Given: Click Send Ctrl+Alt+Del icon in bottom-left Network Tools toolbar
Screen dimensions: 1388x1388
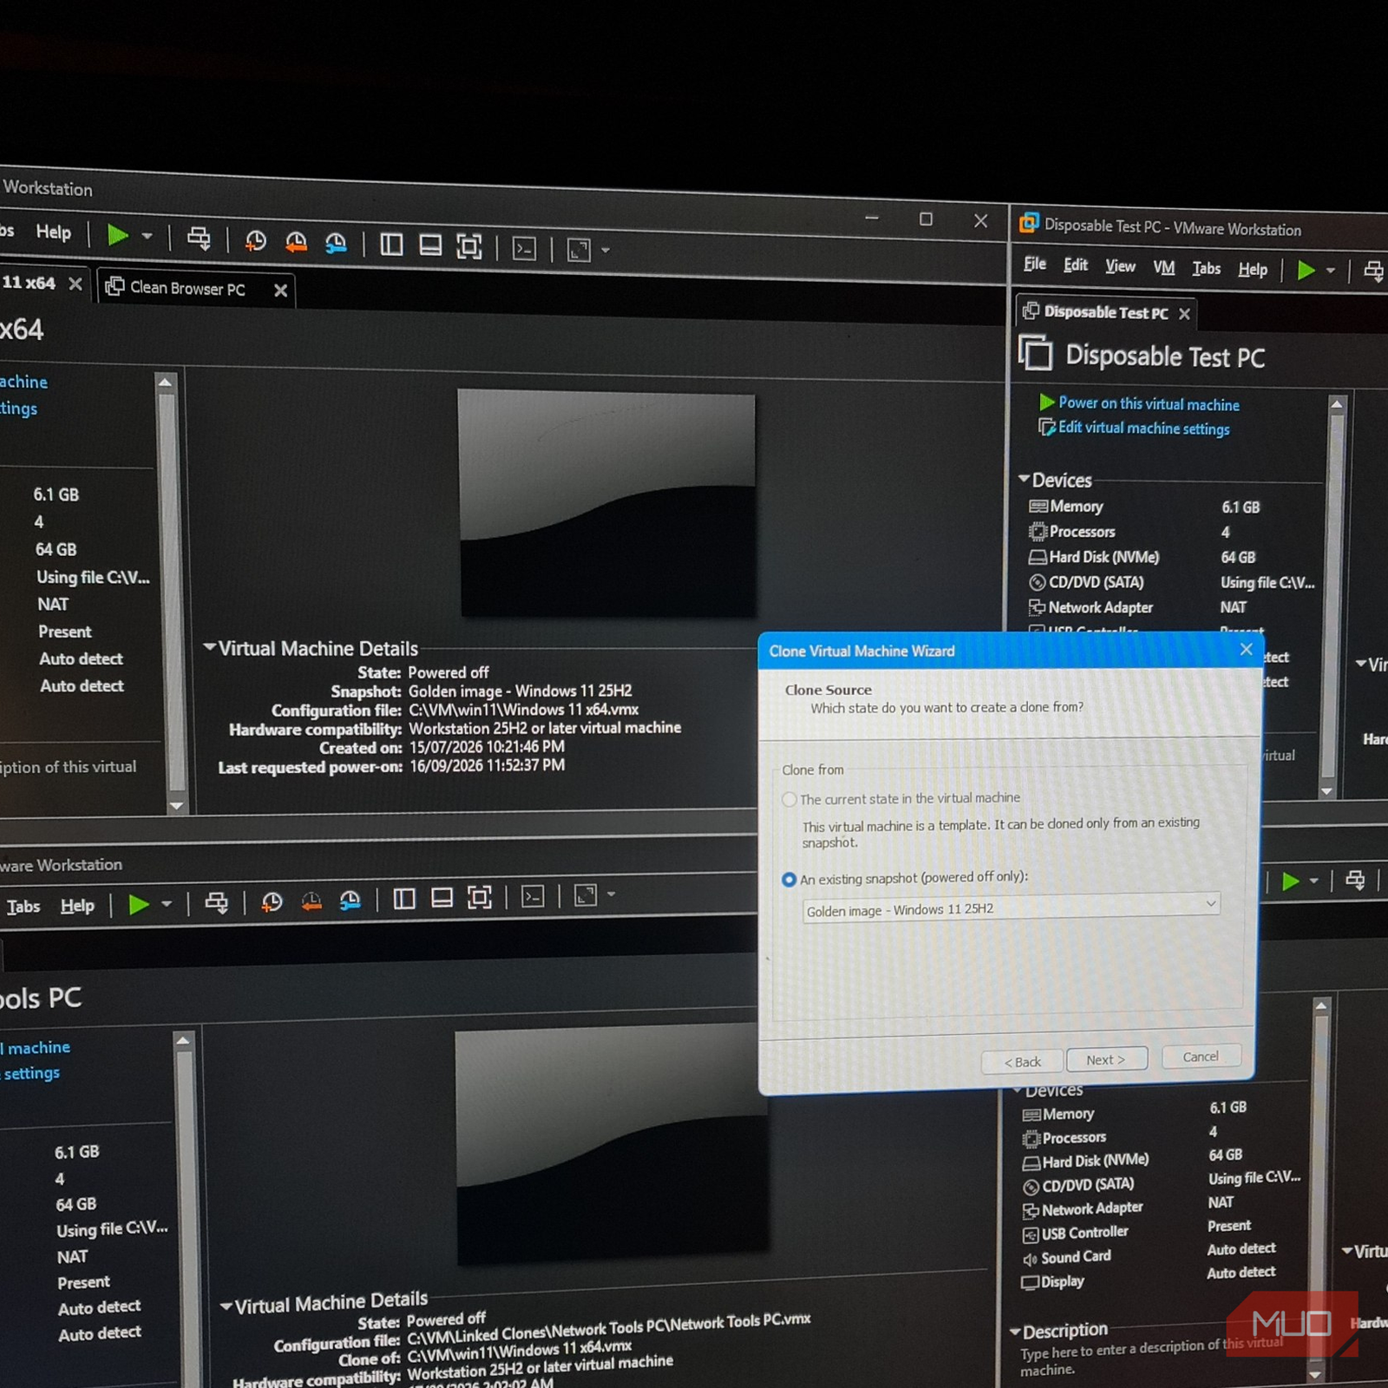Looking at the screenshot, I should (x=216, y=903).
